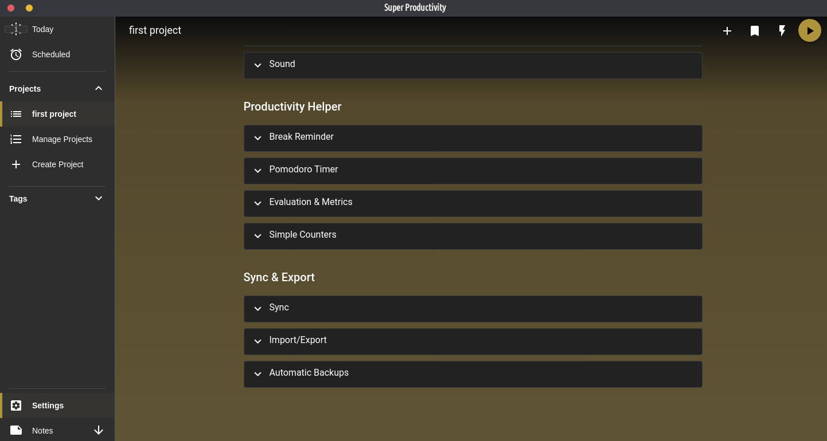Open 'first project' in the sidebar
Screen dimensions: 827x441
pyautogui.click(x=57, y=114)
